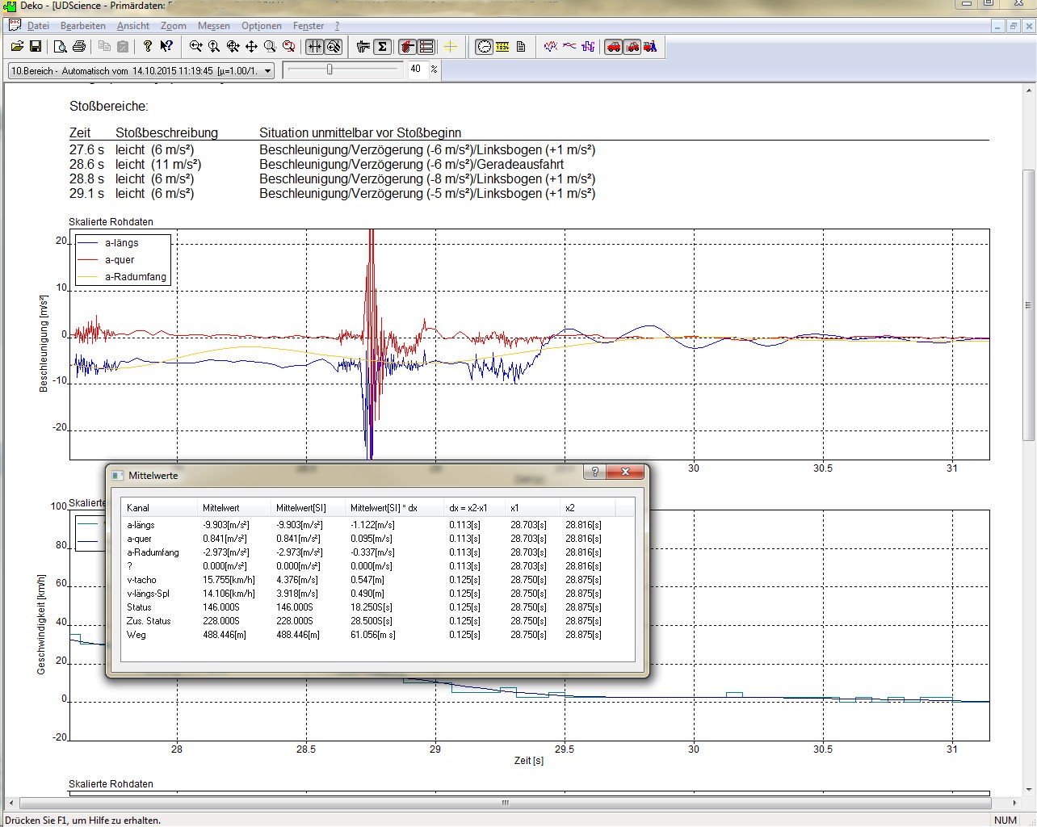Click the clock icon in toolbar
Image resolution: width=1037 pixels, height=827 pixels.
click(484, 47)
